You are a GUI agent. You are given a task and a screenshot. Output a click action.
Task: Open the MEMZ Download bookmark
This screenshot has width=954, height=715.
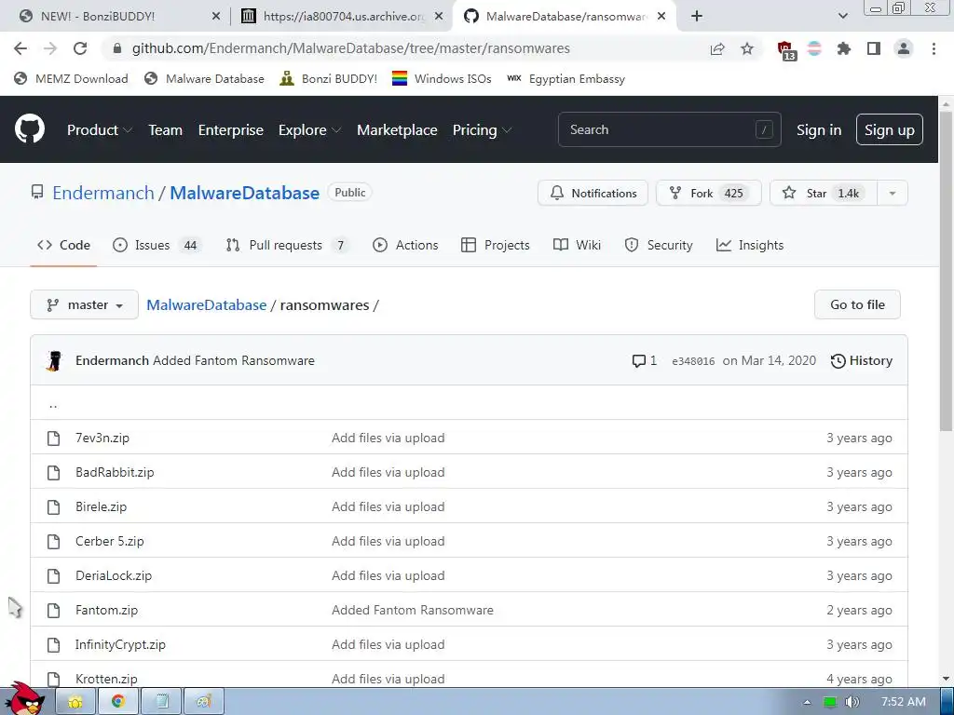[x=71, y=78]
